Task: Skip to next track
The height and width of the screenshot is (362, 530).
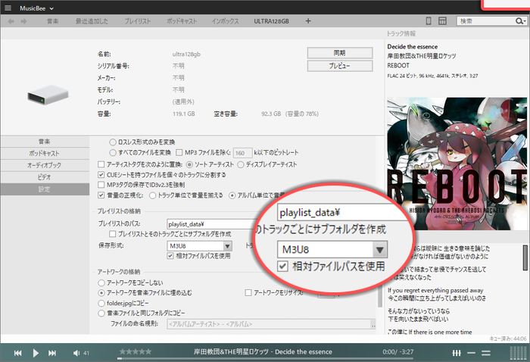Action: (x=52, y=353)
